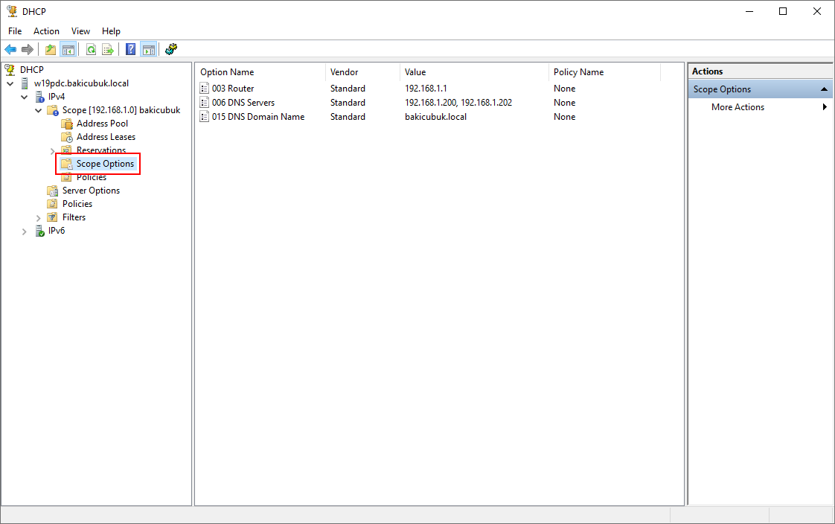This screenshot has height=524, width=835.
Task: Go up one level using folder icon
Action: [x=51, y=50]
